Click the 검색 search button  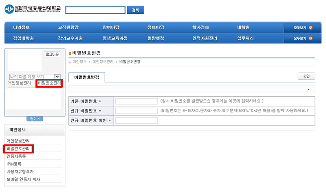pos(135,10)
